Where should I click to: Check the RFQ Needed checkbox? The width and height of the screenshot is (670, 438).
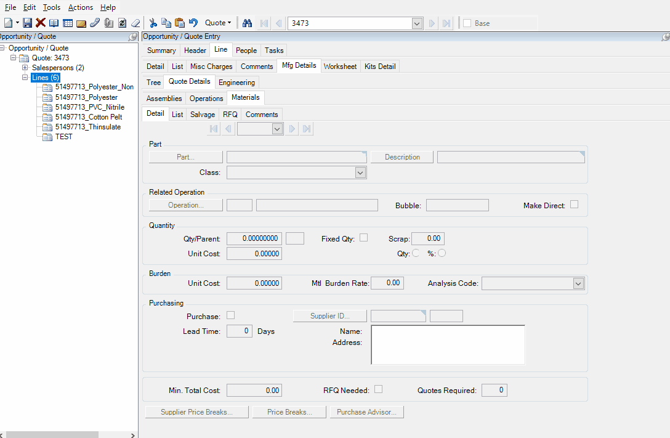(379, 389)
